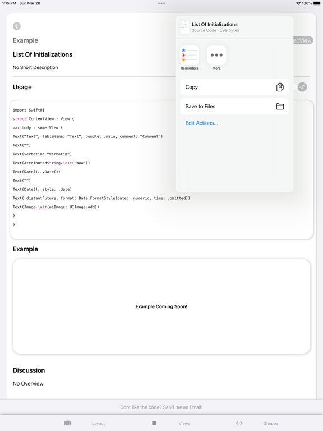Click the battery indicator
The width and height of the screenshot is (323, 431).
(x=317, y=3)
